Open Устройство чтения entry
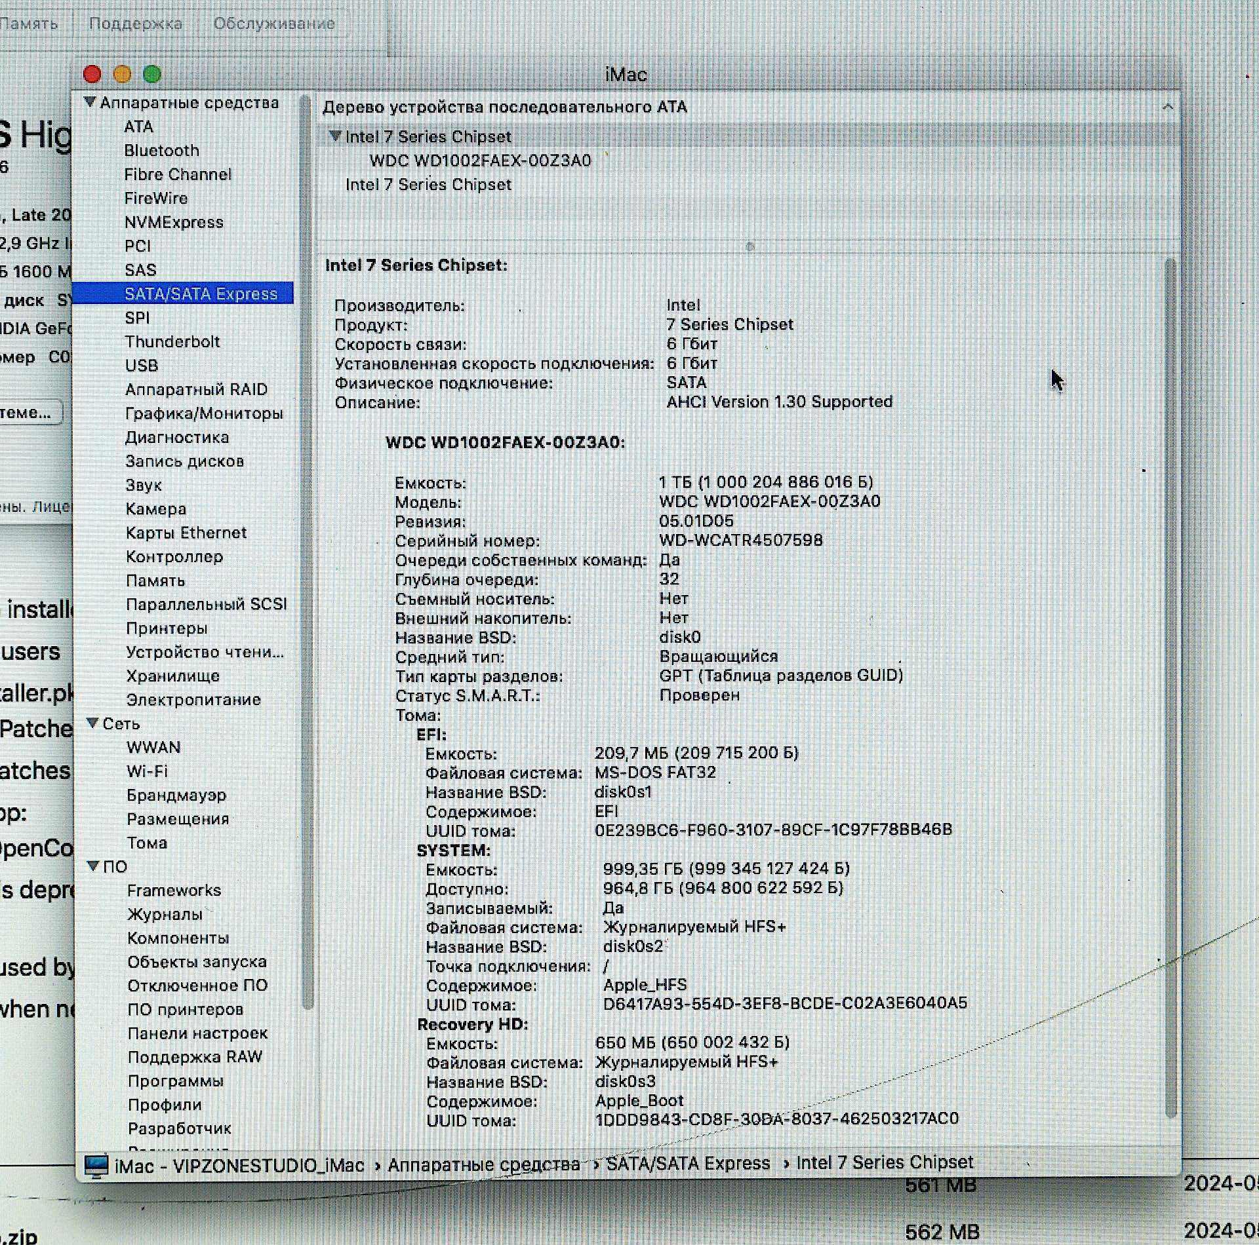Viewport: 1259px width, 1245px height. (x=205, y=653)
